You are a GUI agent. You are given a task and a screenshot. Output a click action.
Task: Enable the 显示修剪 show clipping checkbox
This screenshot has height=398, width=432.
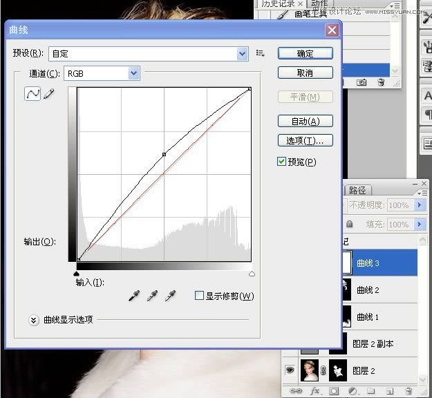(x=199, y=296)
